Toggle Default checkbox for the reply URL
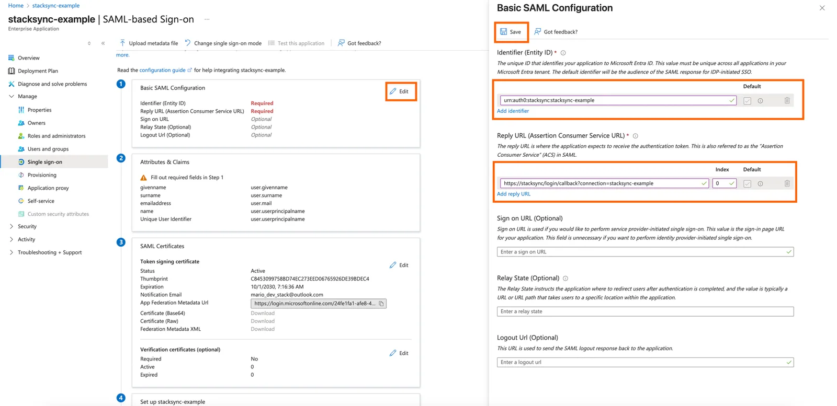This screenshot has width=837, height=406. [x=747, y=184]
